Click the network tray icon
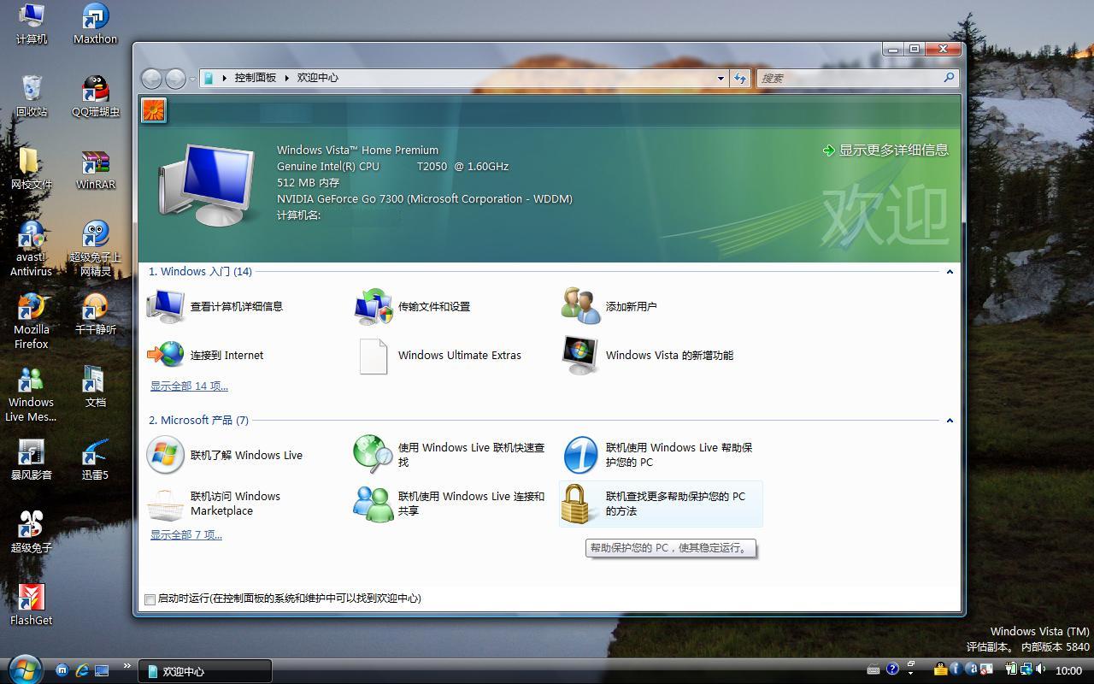This screenshot has width=1094, height=684. [1025, 669]
